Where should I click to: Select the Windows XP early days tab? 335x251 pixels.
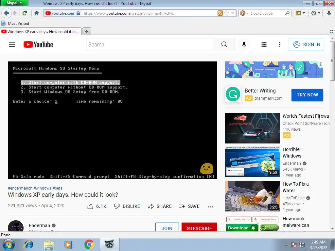coord(41,32)
